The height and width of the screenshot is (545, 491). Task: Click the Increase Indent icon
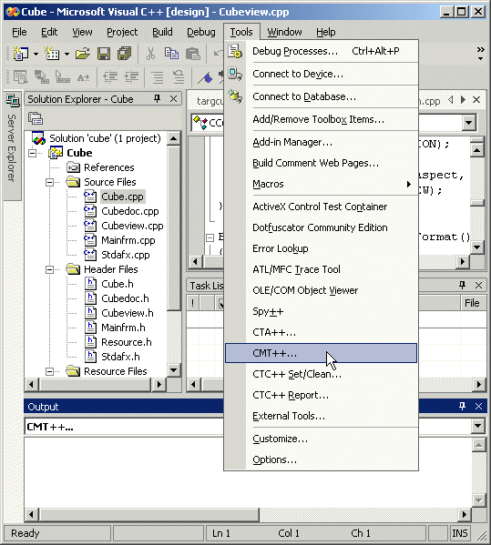point(131,76)
